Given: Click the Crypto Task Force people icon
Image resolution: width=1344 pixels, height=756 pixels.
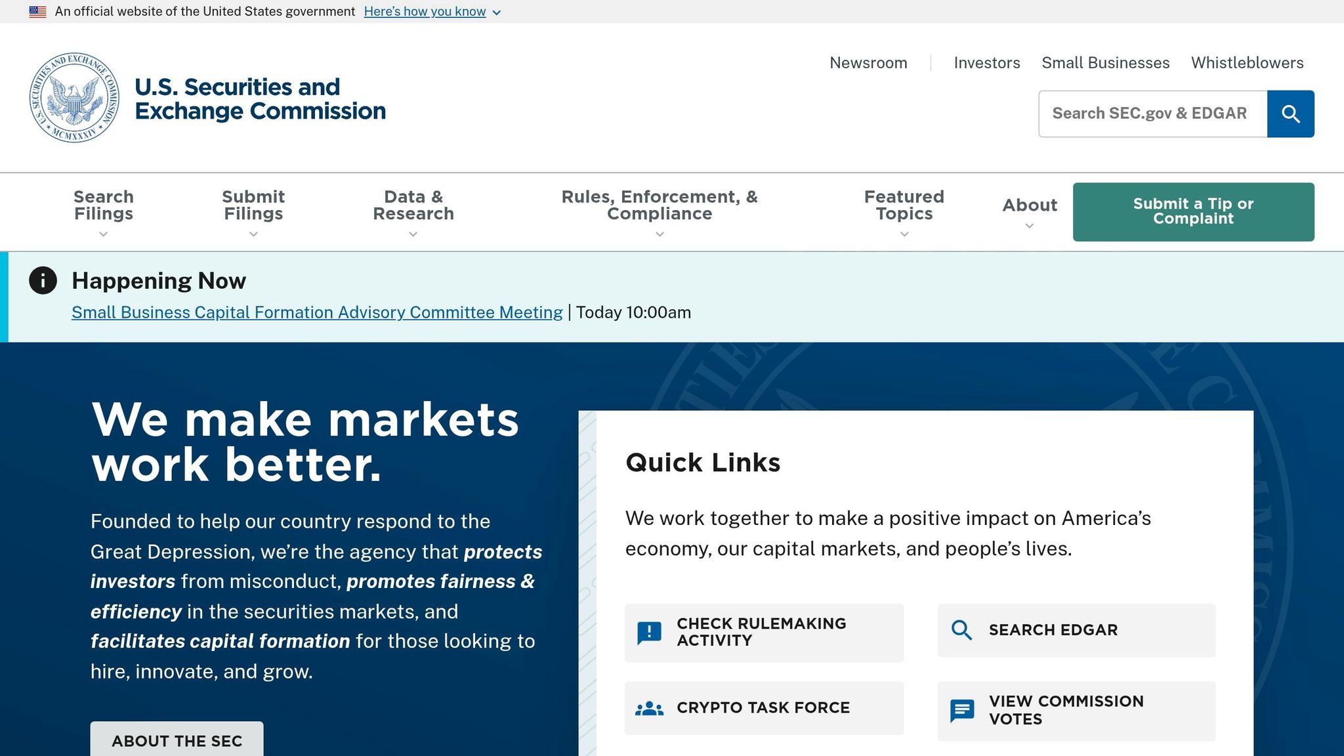Looking at the screenshot, I should (649, 708).
